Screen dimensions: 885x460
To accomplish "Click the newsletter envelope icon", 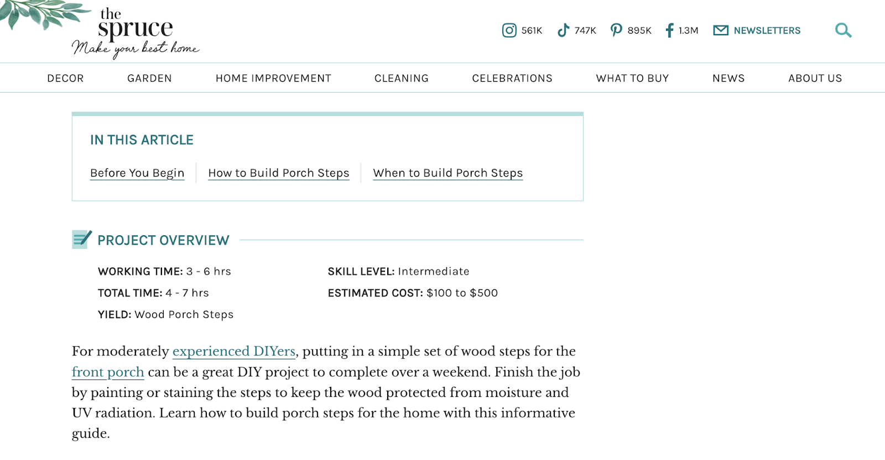I will 721,30.
